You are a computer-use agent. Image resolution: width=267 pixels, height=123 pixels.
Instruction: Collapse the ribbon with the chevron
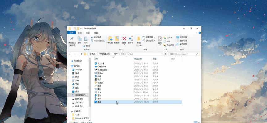(197, 33)
